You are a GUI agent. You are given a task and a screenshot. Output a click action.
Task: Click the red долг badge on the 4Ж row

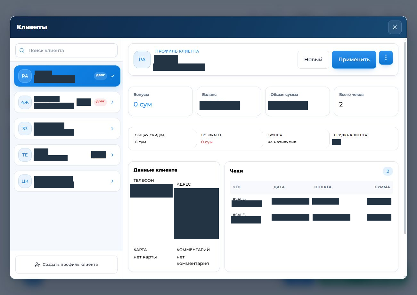(100, 102)
